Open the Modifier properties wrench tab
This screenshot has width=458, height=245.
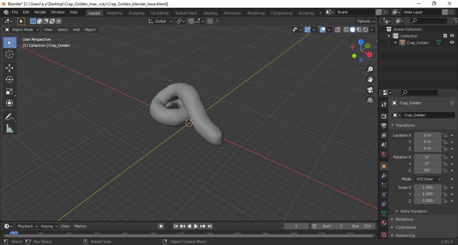click(384, 176)
